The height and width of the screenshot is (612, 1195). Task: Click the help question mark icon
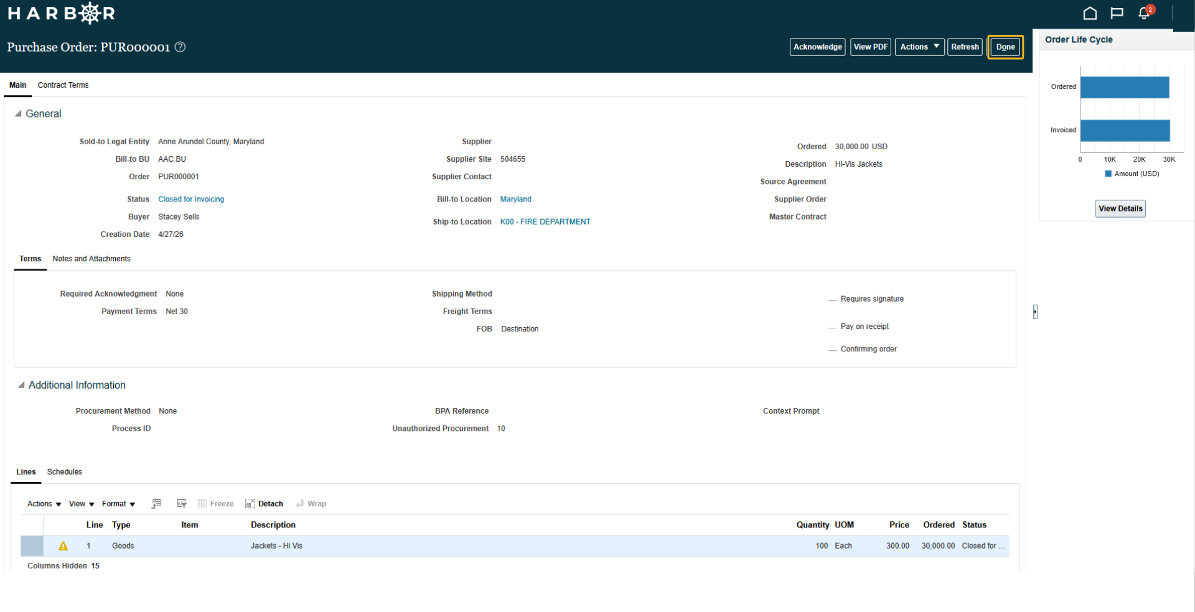(180, 47)
